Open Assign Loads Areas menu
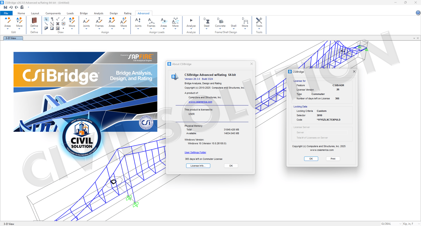 coord(164,23)
